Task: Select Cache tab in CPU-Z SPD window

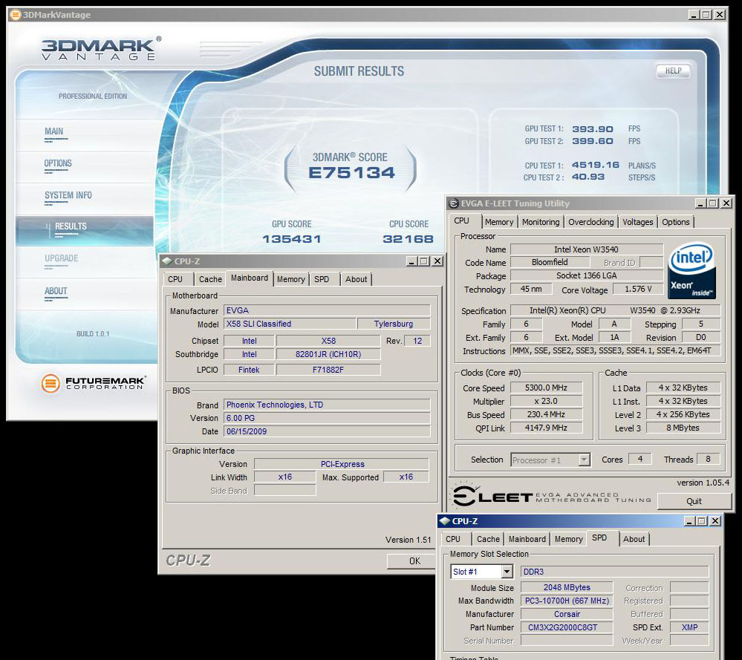Action: pos(488,539)
